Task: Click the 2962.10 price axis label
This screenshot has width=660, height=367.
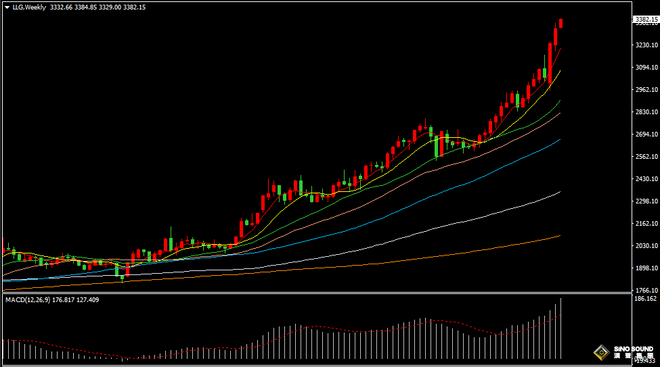Action: coord(645,89)
